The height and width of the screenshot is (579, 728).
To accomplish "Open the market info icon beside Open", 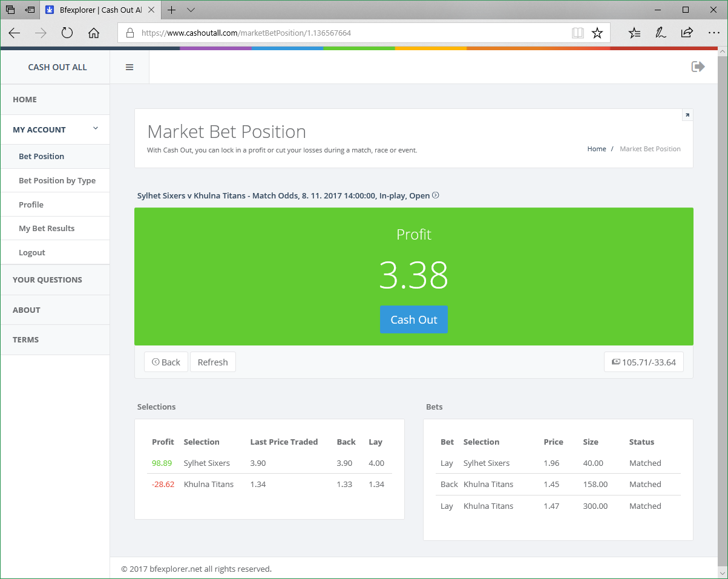I will [x=436, y=195].
